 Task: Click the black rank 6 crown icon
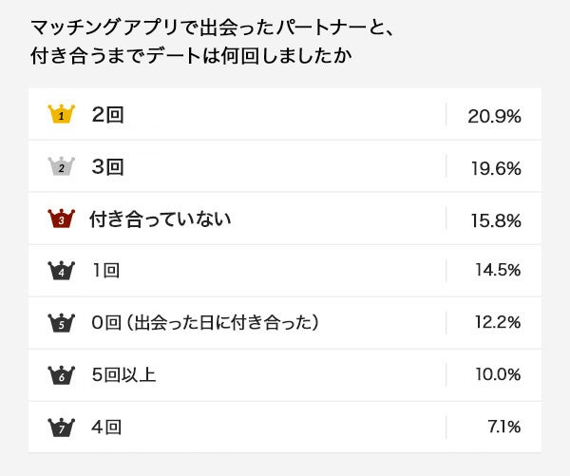[61, 375]
